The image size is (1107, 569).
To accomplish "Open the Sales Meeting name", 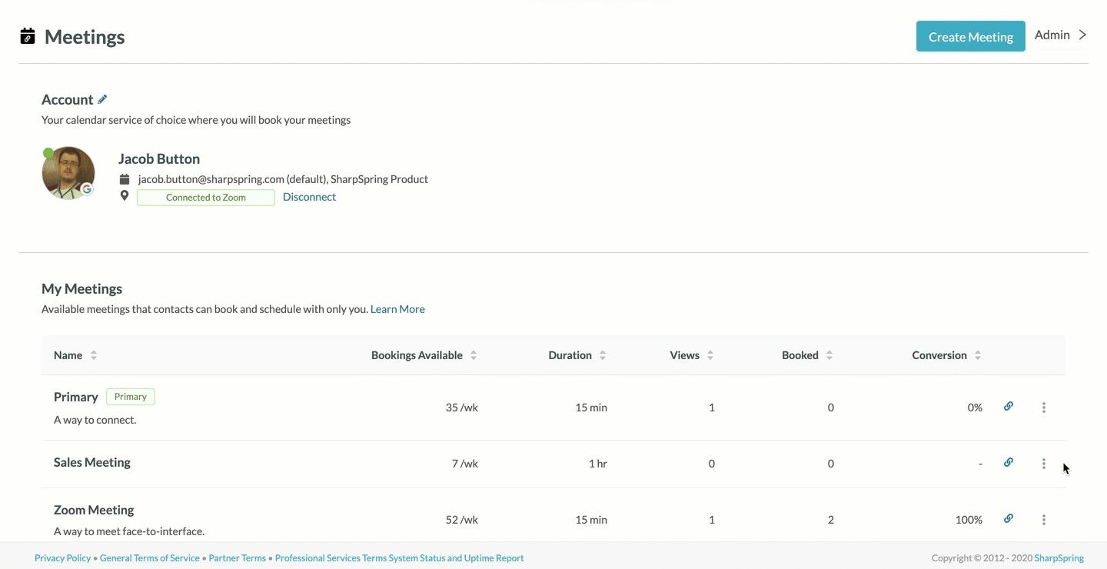I will point(92,462).
